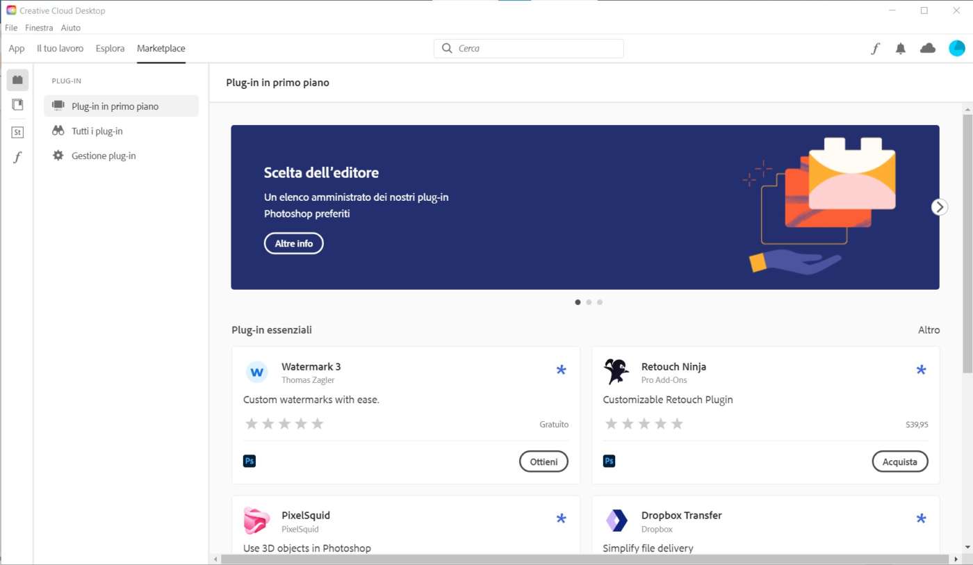Screen dimensions: 973x565
Task: Open the account profile avatar
Action: point(957,48)
